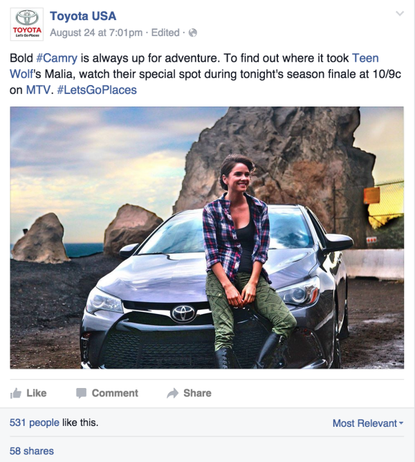415x462 pixels.
Task: View the 531 people who liked
Action: pos(35,423)
